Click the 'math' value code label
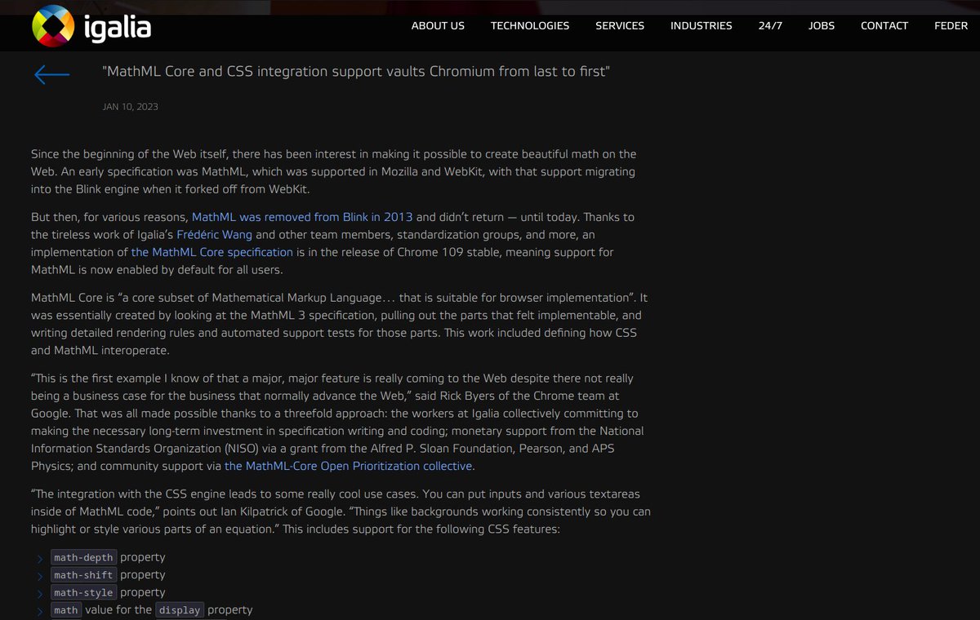Viewport: 980px width, 620px height. (66, 610)
